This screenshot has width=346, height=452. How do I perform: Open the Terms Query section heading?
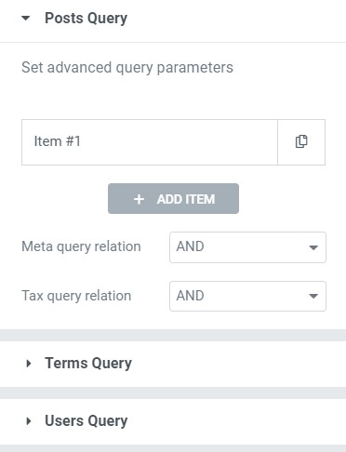point(88,364)
